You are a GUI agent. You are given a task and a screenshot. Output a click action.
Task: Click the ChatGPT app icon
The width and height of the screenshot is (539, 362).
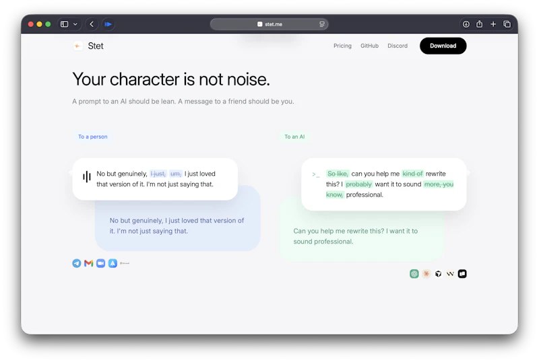click(414, 274)
